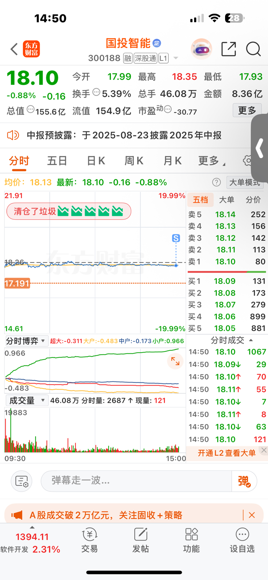
Task: Open the A股成交破2万亿元 promo link
Action: [x=106, y=515]
